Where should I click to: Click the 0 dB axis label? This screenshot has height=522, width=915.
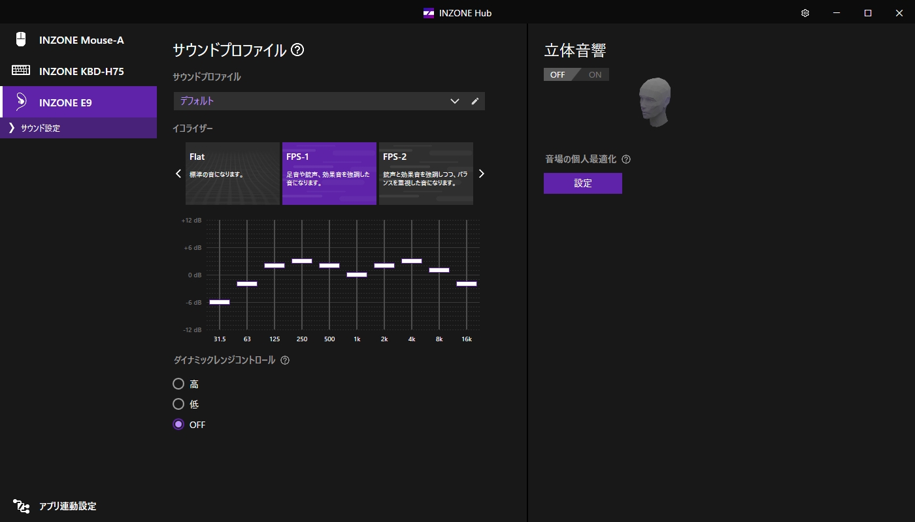pos(193,275)
